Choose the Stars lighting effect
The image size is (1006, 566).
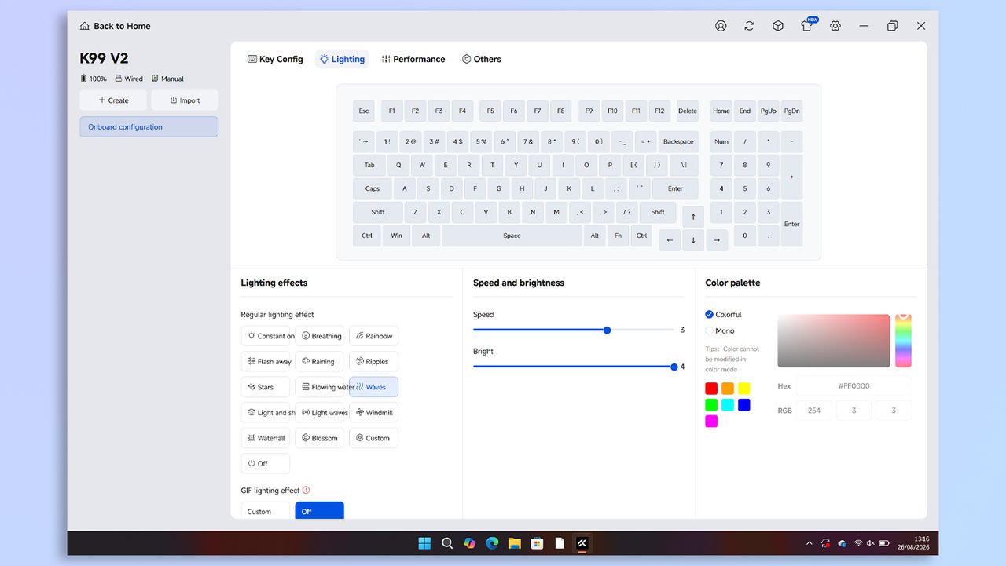[x=266, y=387]
